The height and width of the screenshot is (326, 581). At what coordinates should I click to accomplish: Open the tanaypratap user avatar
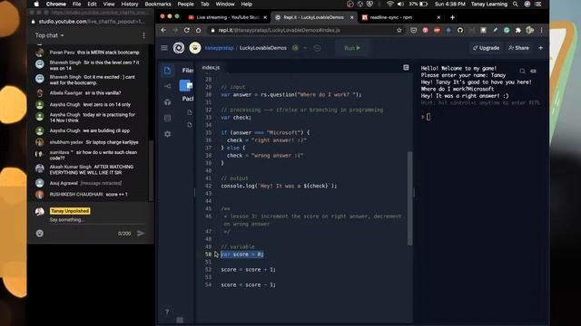pyautogui.click(x=195, y=48)
